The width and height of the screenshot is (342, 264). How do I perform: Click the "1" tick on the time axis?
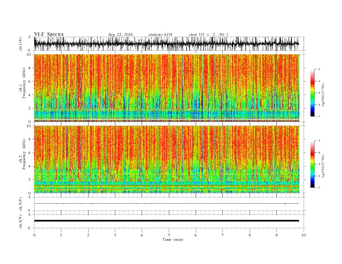61,235
